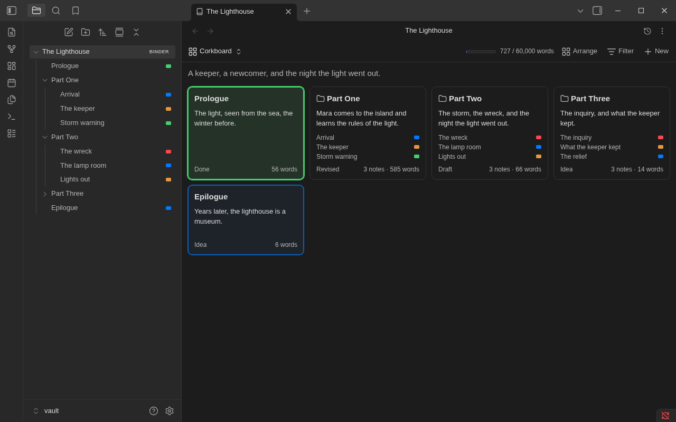Open a new tab with plus button

tap(307, 11)
